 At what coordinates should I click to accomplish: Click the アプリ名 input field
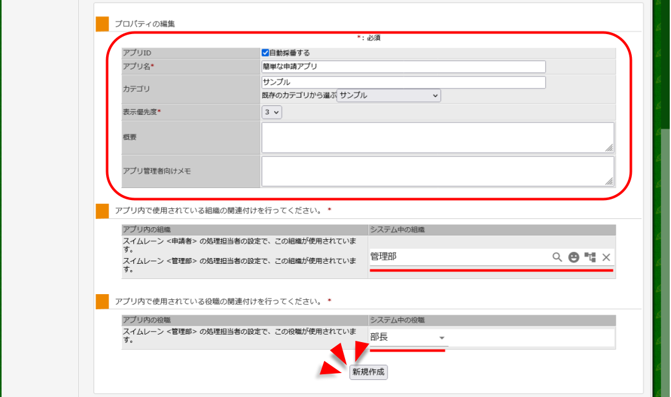404,67
